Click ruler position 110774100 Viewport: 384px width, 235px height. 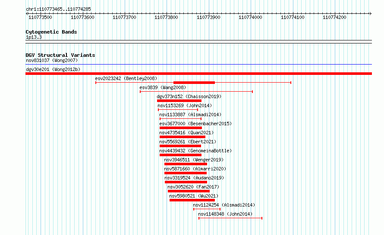pos(293,17)
